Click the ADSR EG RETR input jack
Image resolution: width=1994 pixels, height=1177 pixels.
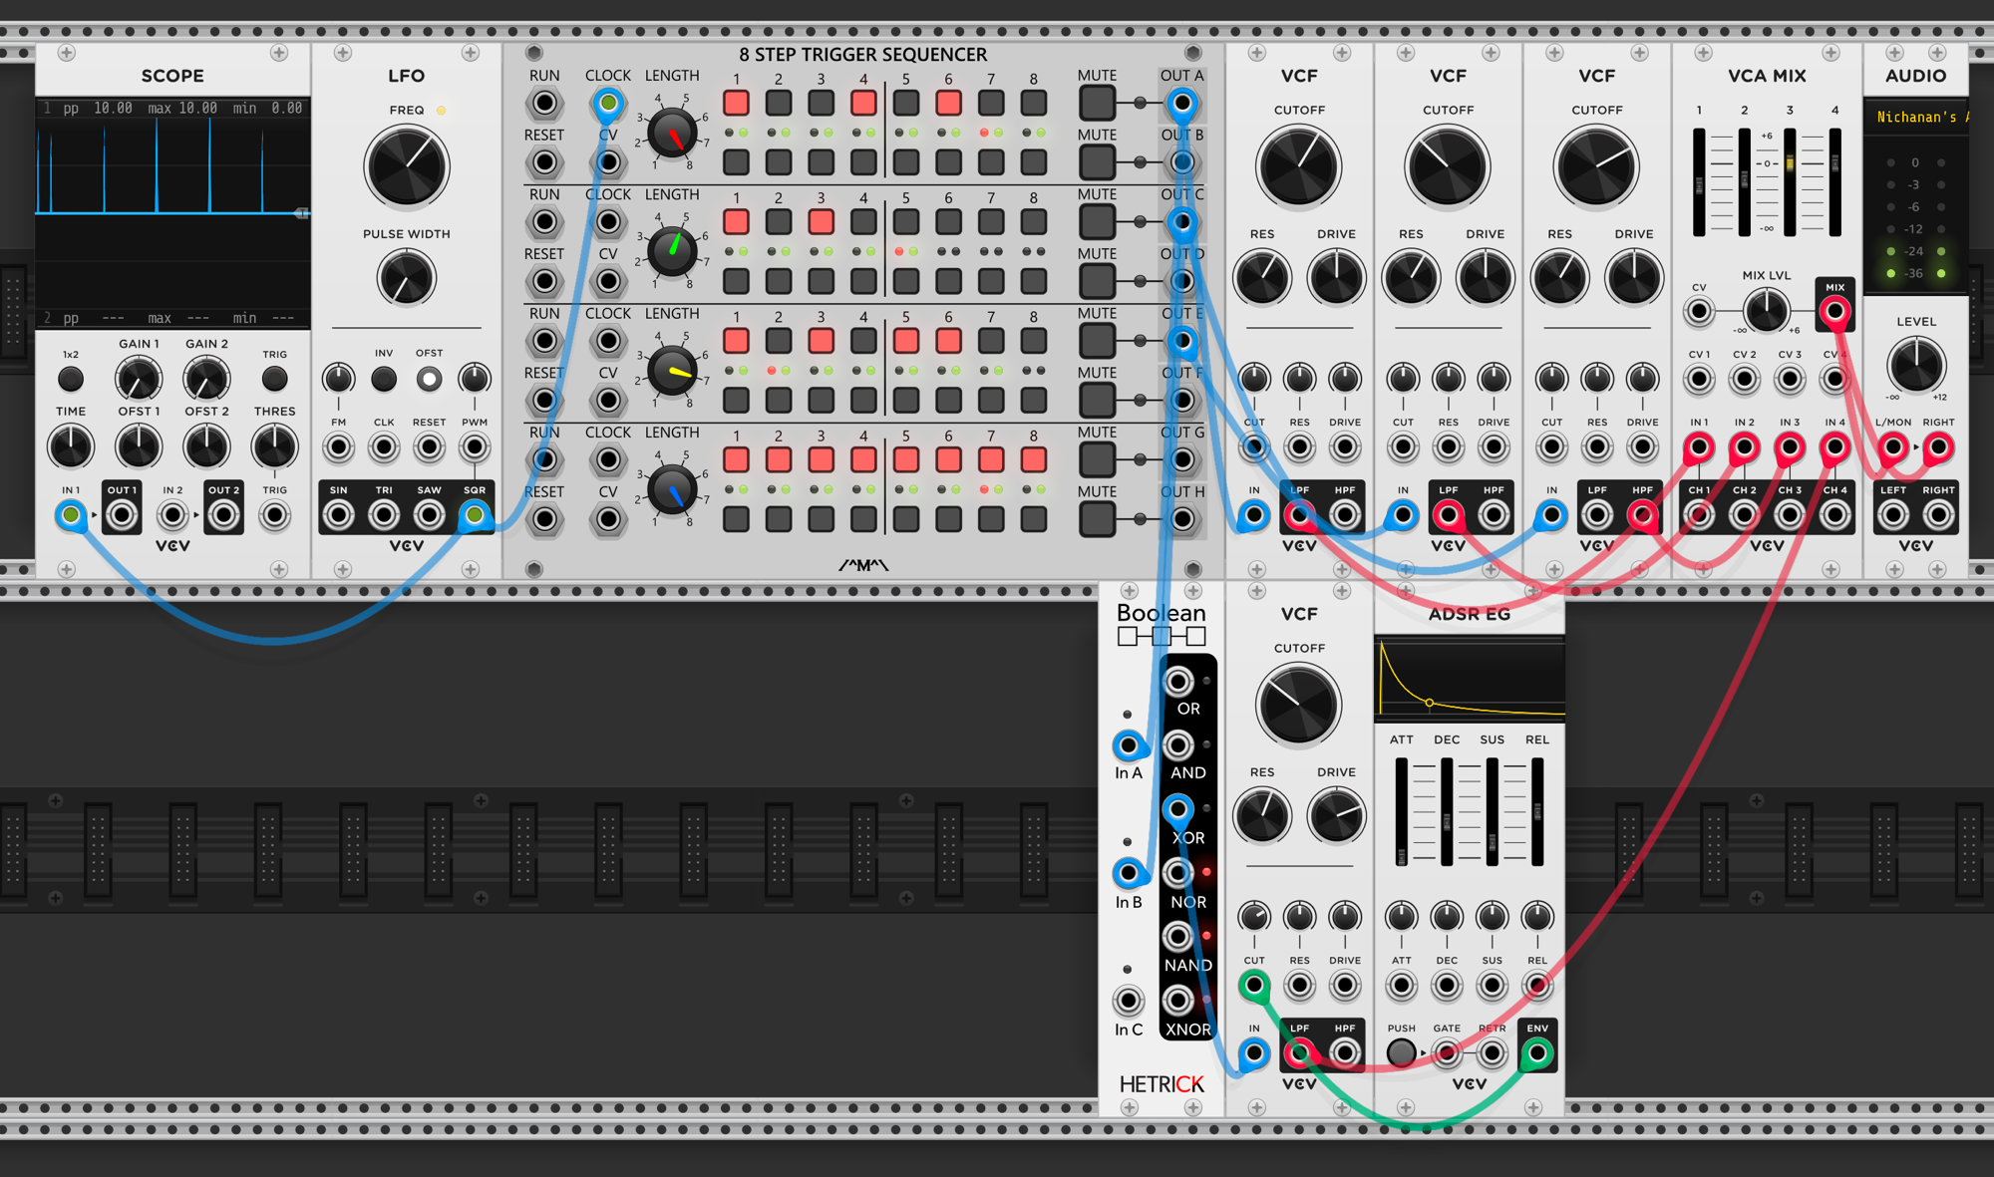(x=1493, y=1052)
